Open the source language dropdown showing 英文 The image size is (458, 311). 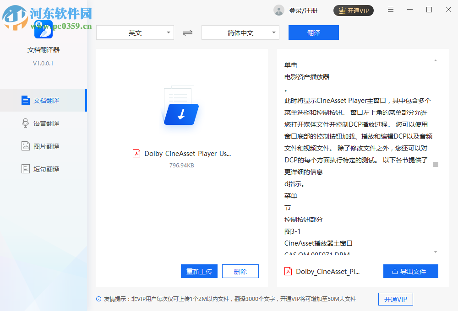[x=135, y=32]
